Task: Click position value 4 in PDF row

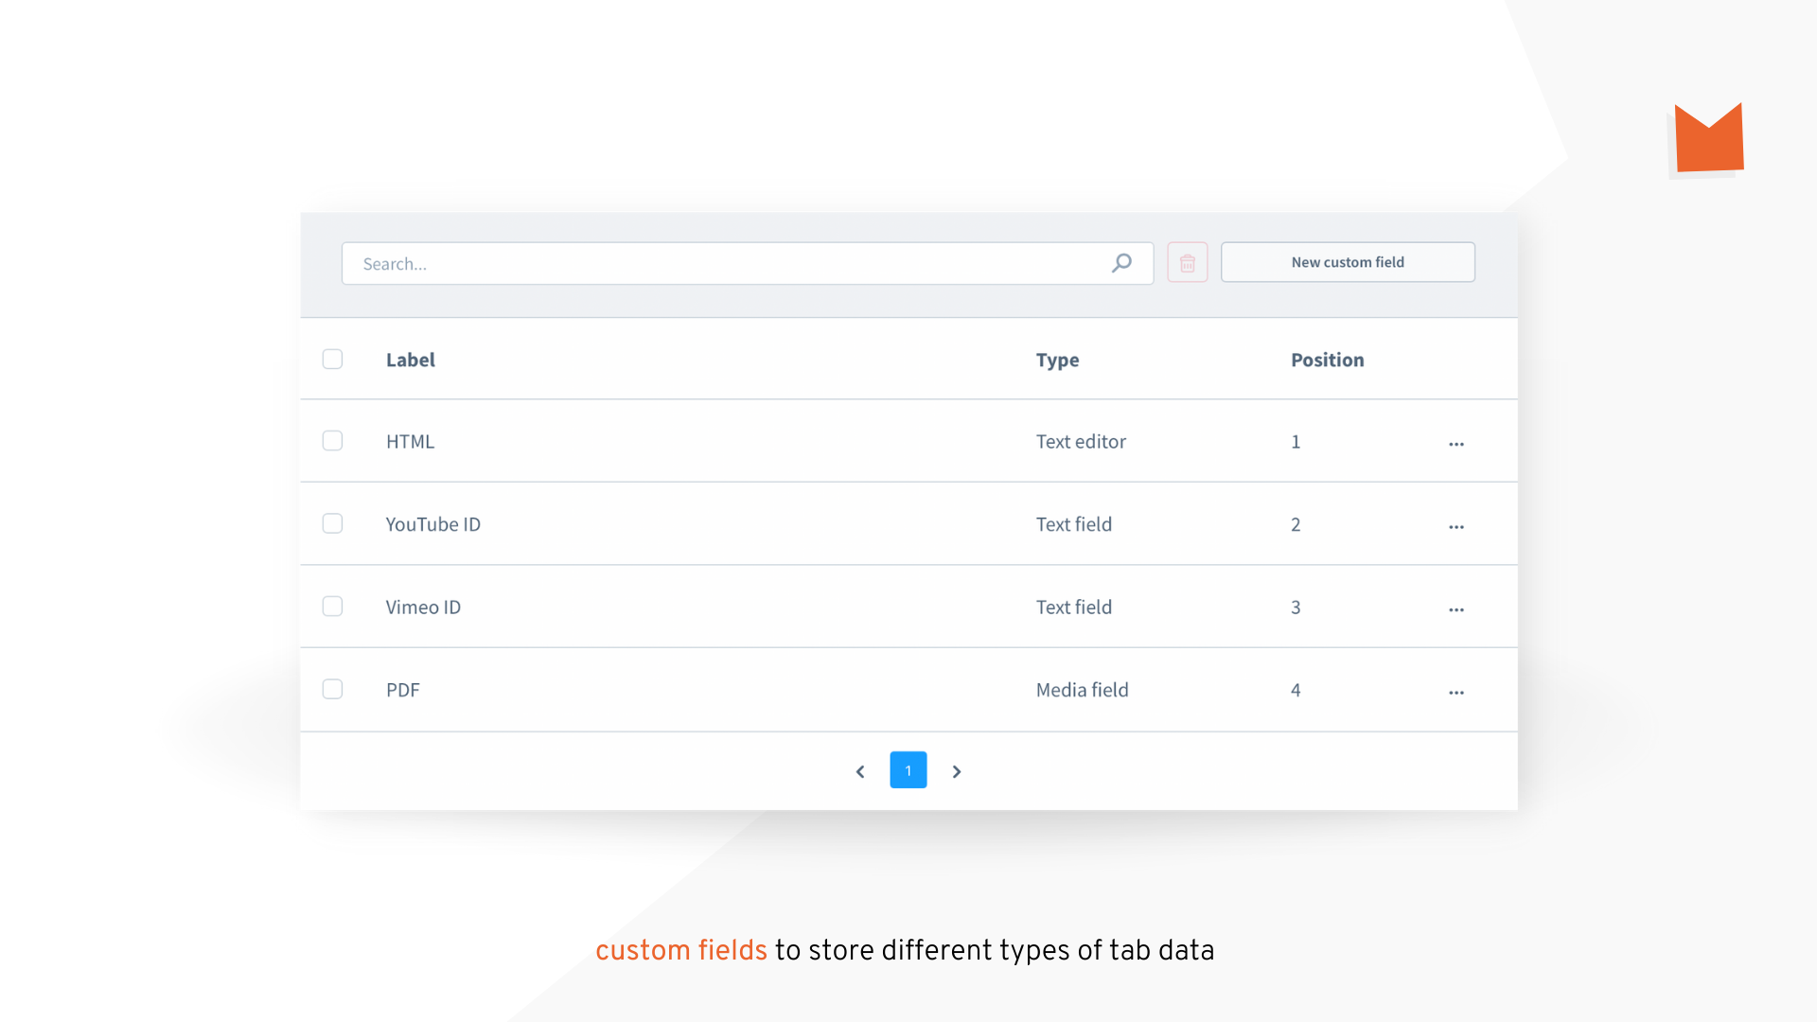Action: [1296, 690]
